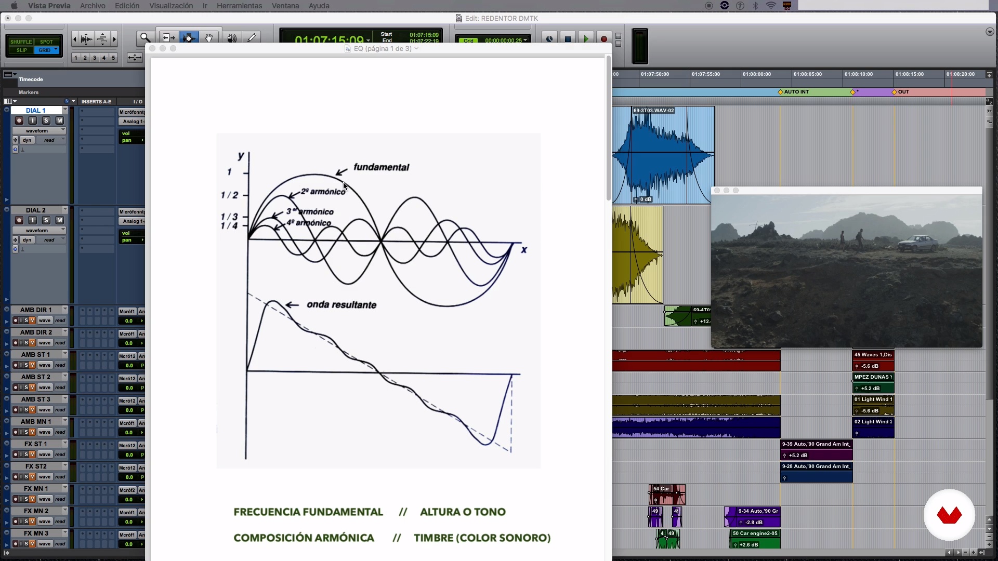Select the DIAL 2 track name

pyautogui.click(x=36, y=210)
